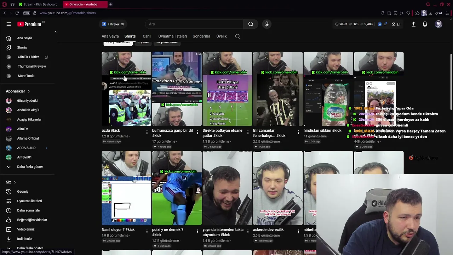Click the vidIQ trophy icon

tap(393, 24)
